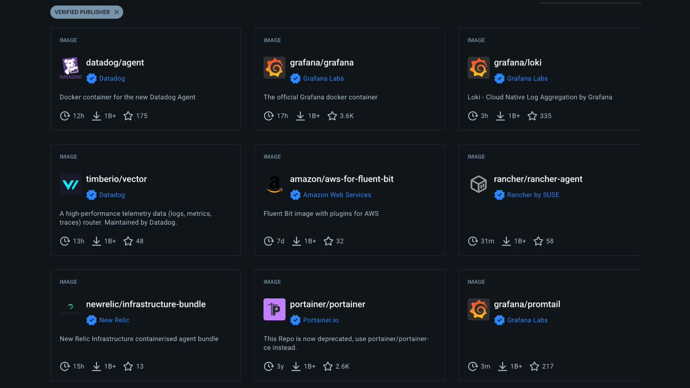Click 'The official Grafana docker container' description
This screenshot has width=690, height=388.
click(x=321, y=97)
